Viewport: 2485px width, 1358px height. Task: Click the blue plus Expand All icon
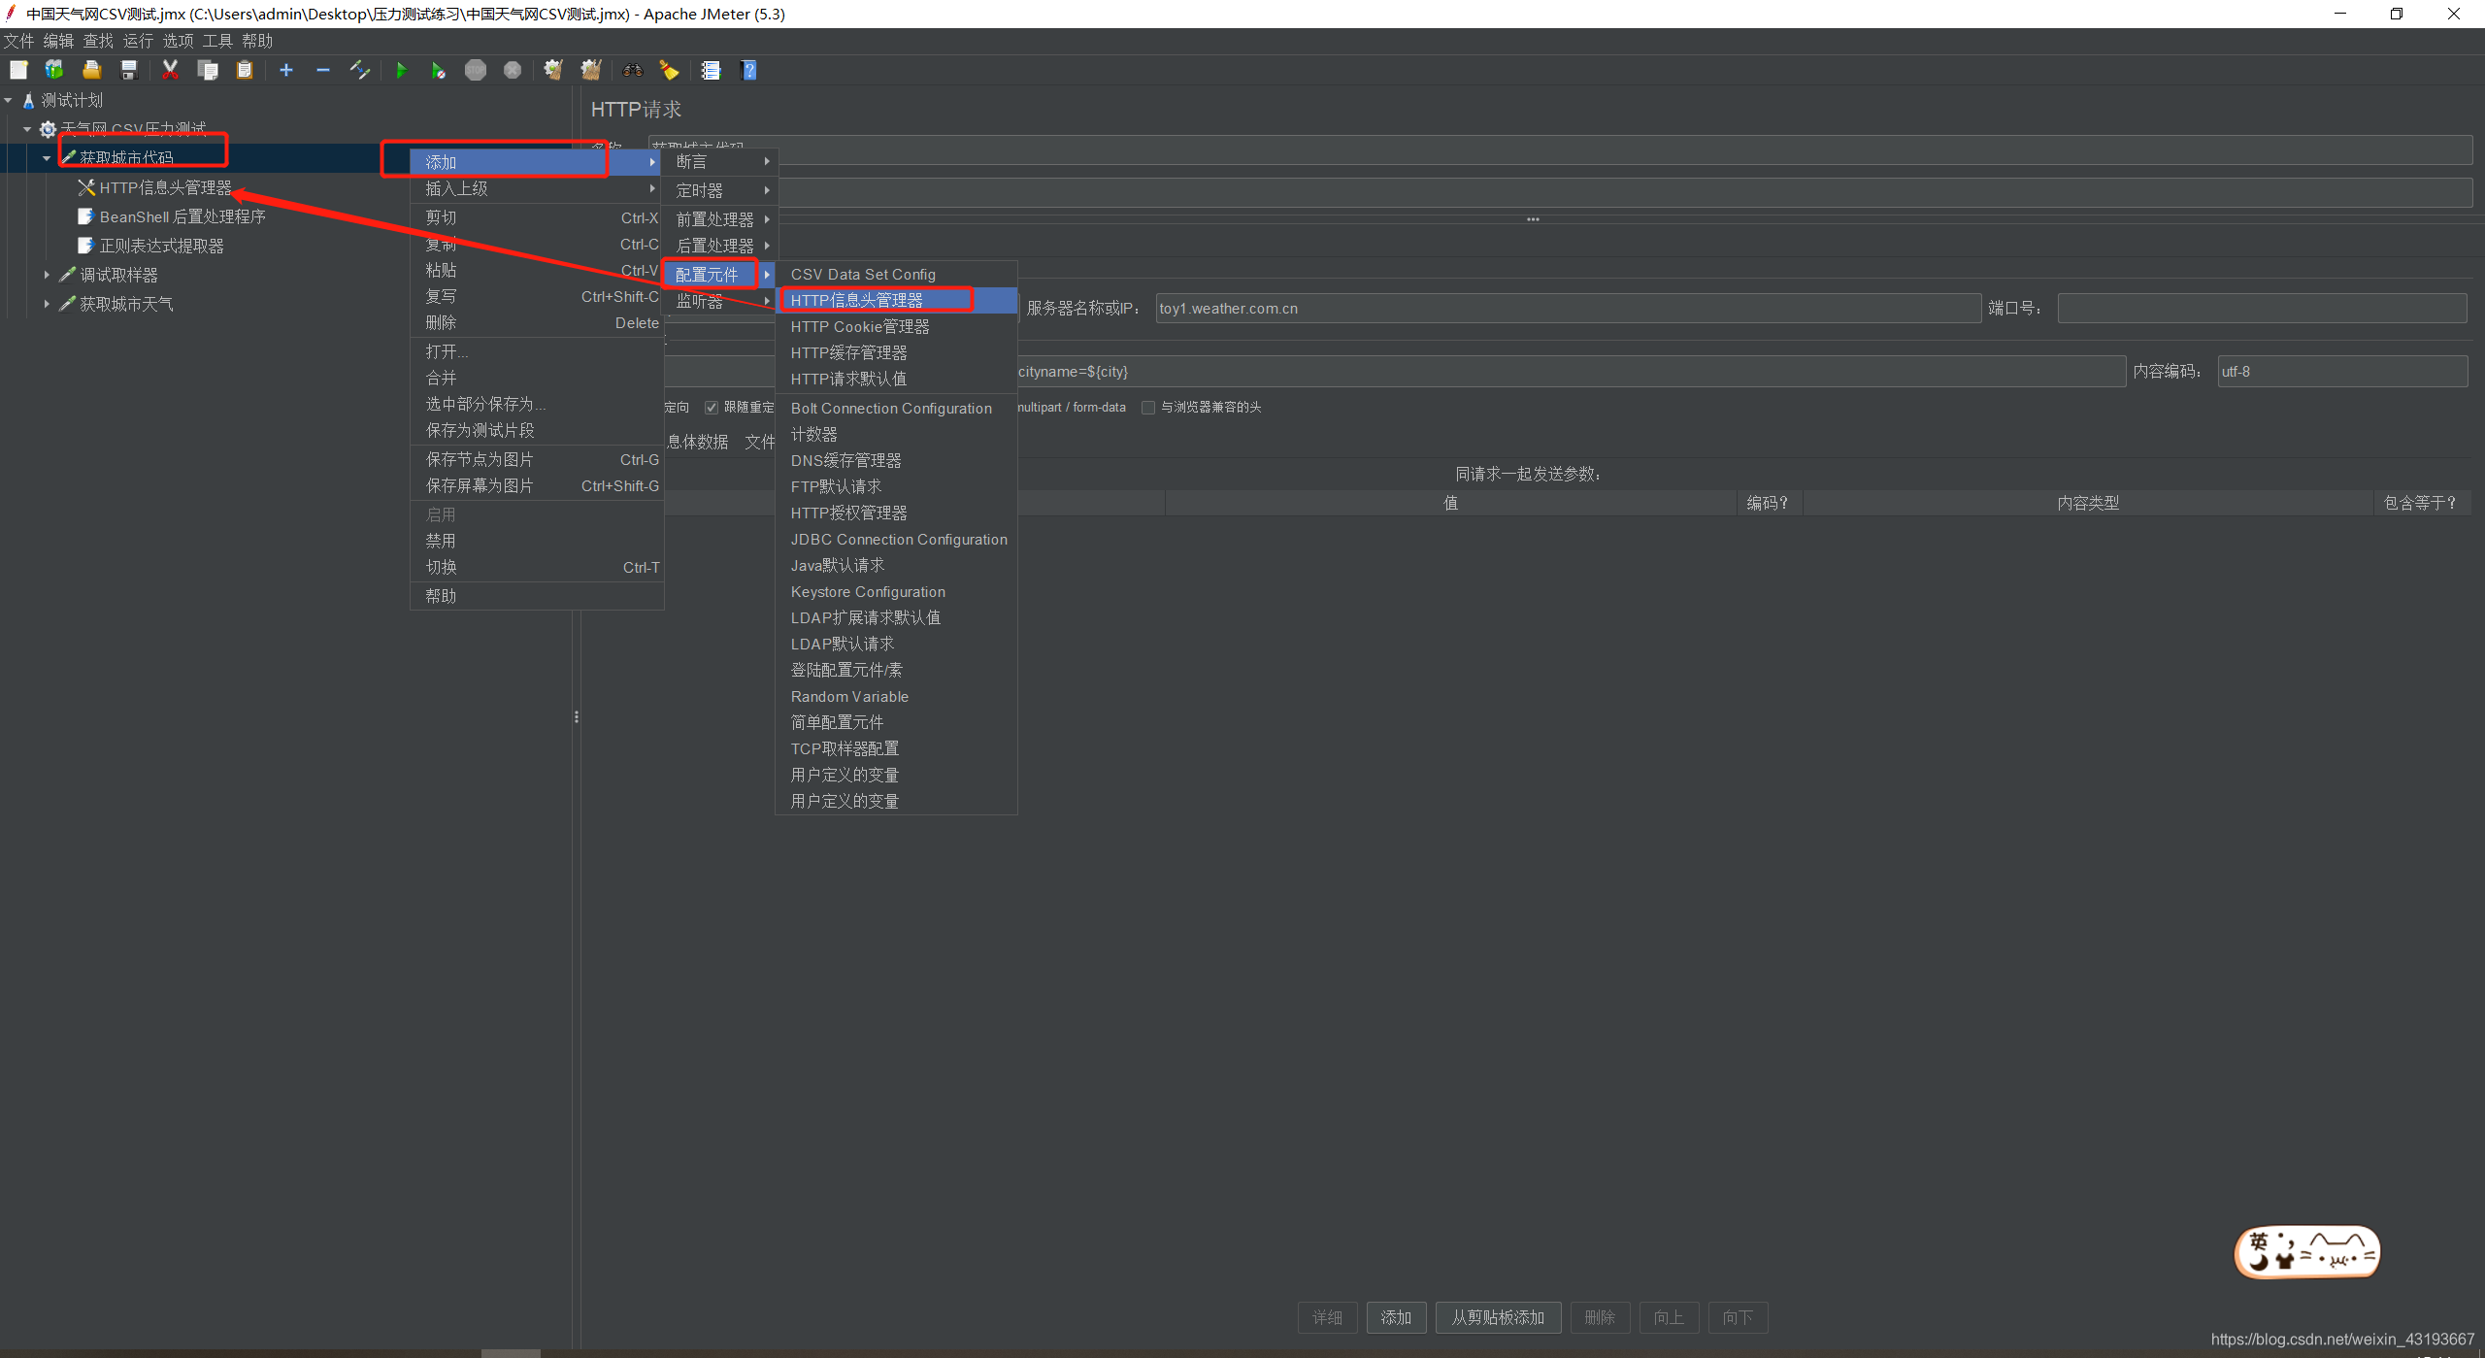click(x=286, y=70)
